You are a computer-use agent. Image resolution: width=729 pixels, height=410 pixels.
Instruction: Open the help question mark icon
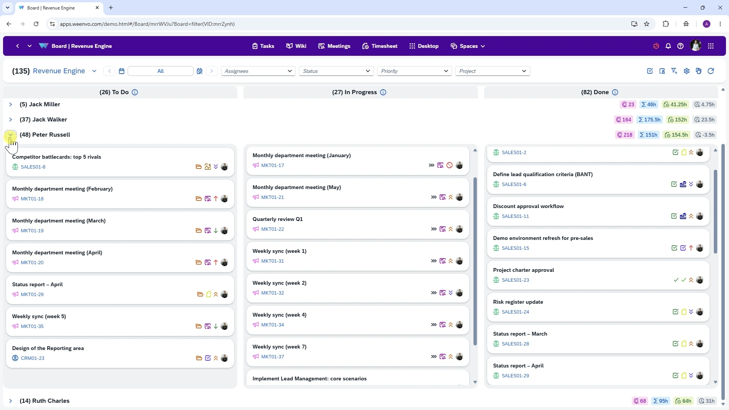(x=680, y=46)
